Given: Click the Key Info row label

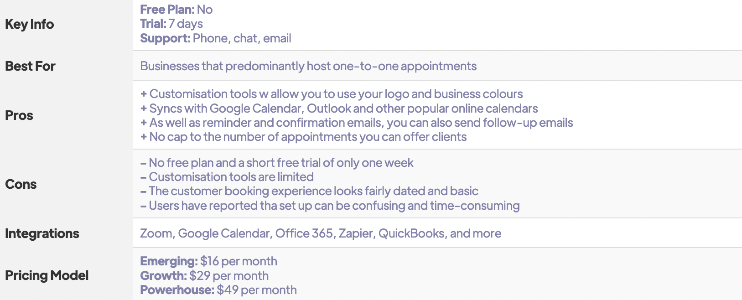Looking at the screenshot, I should [29, 24].
